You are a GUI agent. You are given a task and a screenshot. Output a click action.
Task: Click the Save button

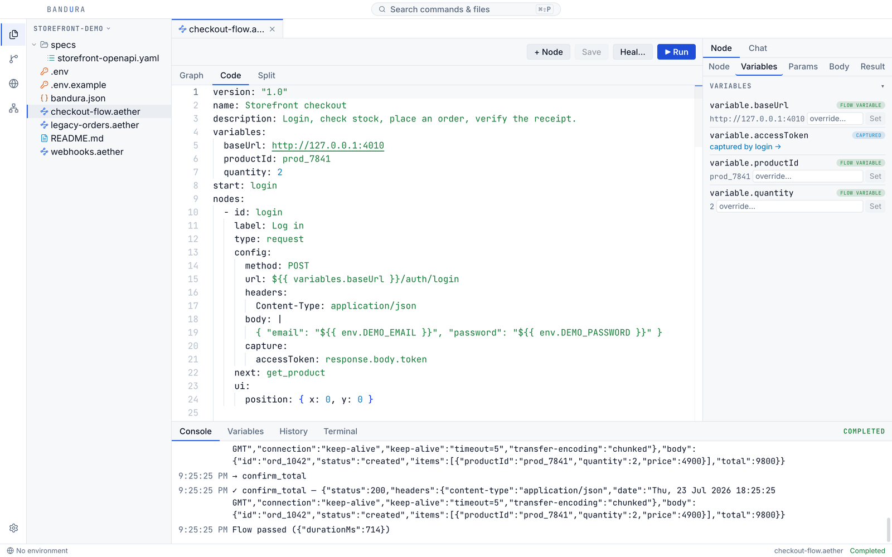(592, 52)
